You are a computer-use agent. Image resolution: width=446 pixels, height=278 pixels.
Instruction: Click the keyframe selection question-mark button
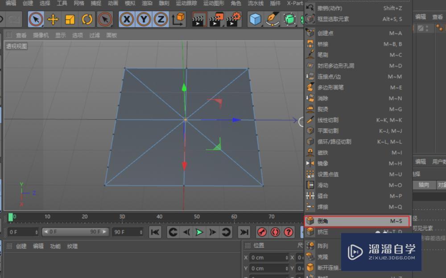tap(289, 232)
